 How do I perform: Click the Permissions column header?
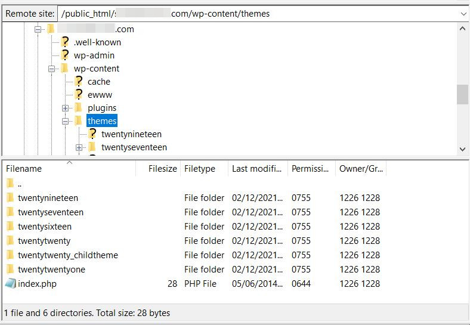310,169
